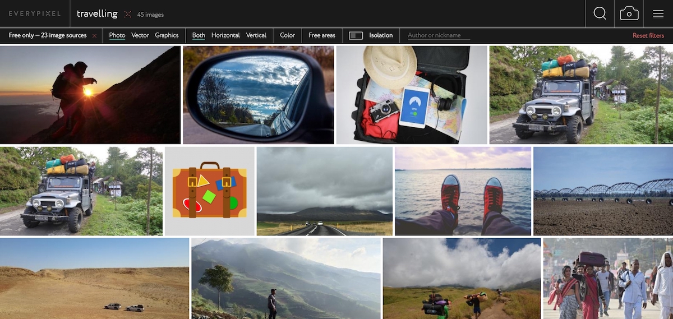The height and width of the screenshot is (319, 673).
Task: Open the sunset hiker silhouette photo
Action: 90,95
